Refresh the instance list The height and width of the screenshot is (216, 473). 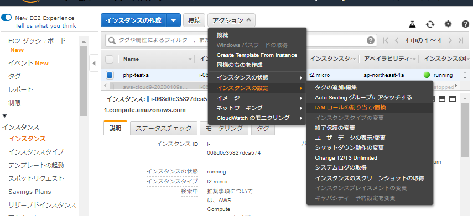coord(430,24)
